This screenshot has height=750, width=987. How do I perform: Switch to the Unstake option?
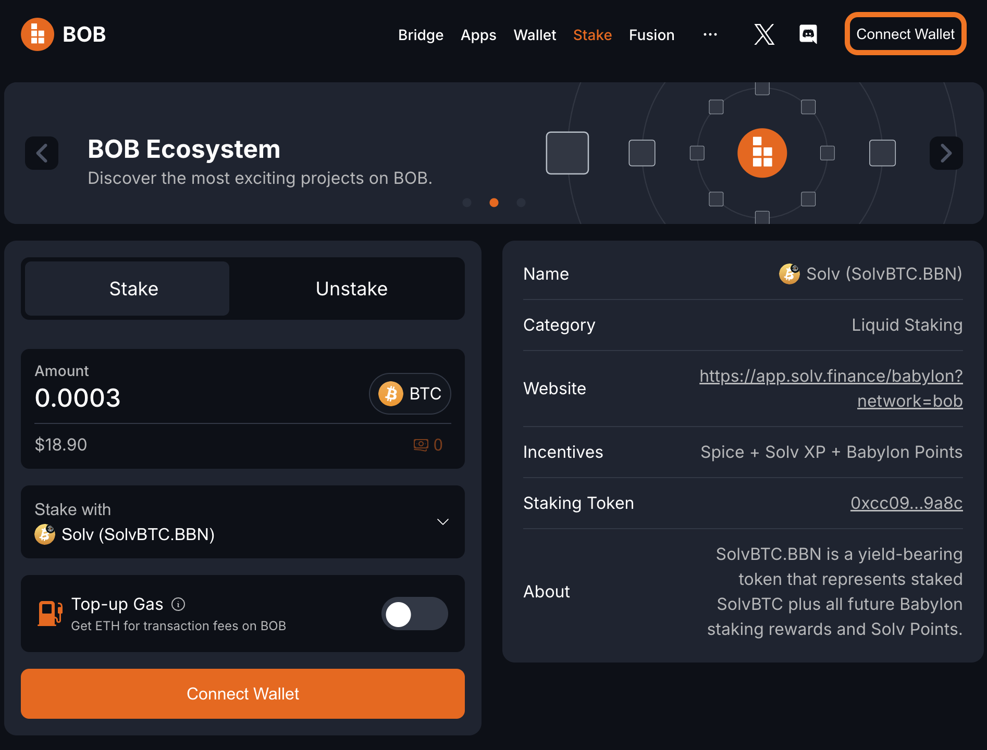click(351, 289)
